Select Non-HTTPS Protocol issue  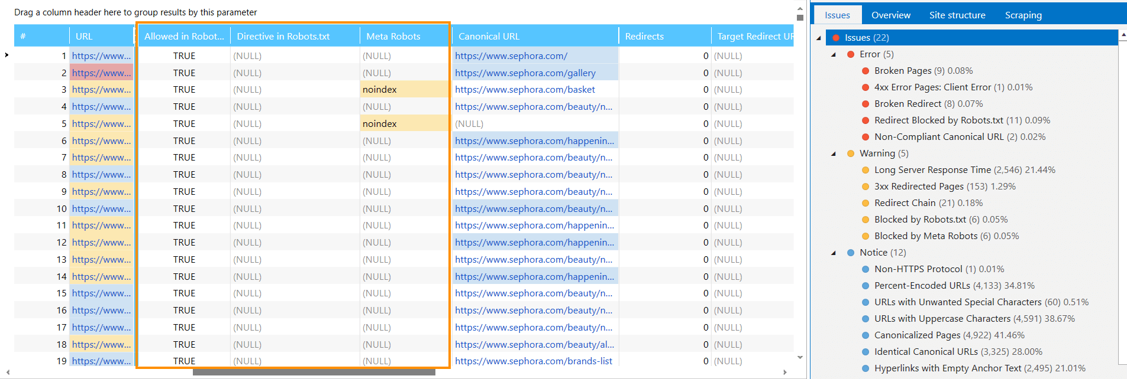click(939, 269)
